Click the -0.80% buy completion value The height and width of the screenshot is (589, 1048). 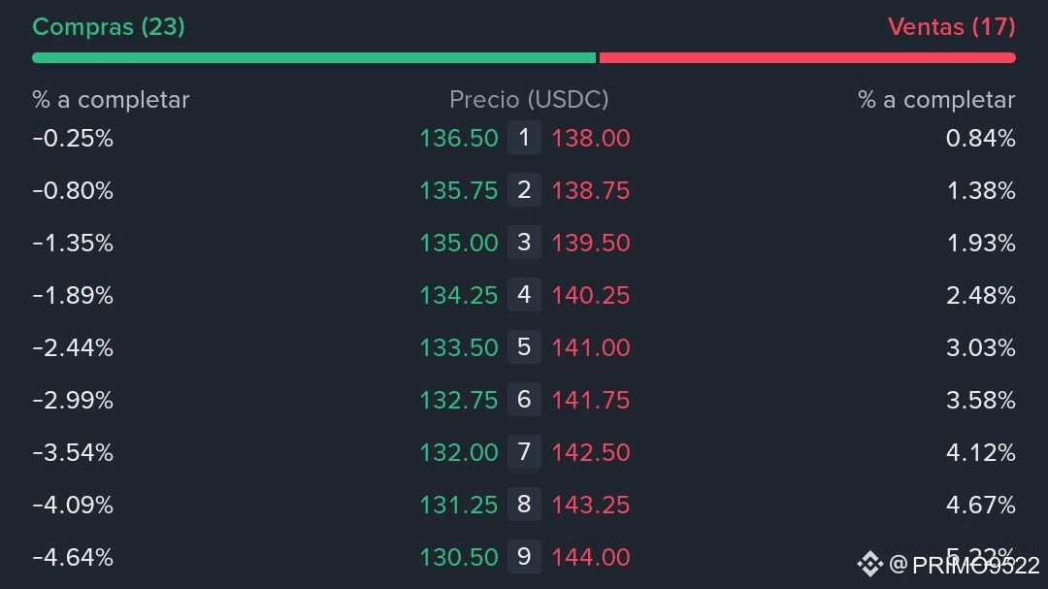[73, 191]
